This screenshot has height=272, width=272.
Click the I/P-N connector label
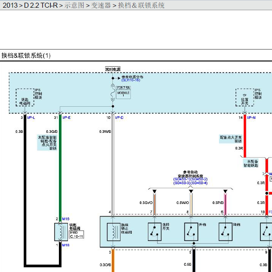(x=251, y=118)
